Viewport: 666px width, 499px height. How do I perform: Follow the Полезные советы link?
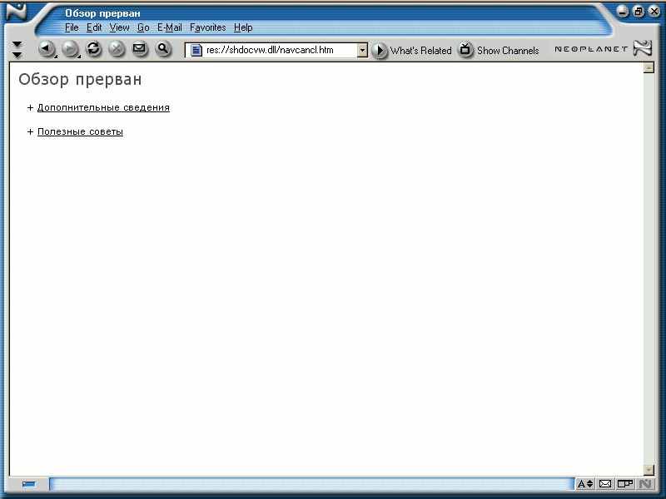click(80, 132)
